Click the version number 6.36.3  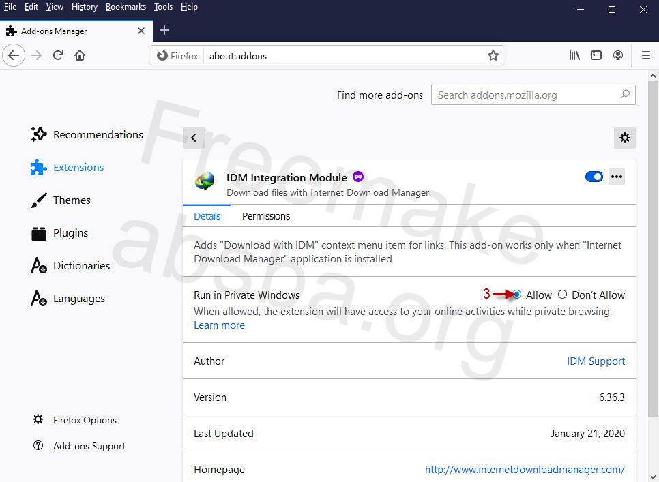click(x=611, y=397)
